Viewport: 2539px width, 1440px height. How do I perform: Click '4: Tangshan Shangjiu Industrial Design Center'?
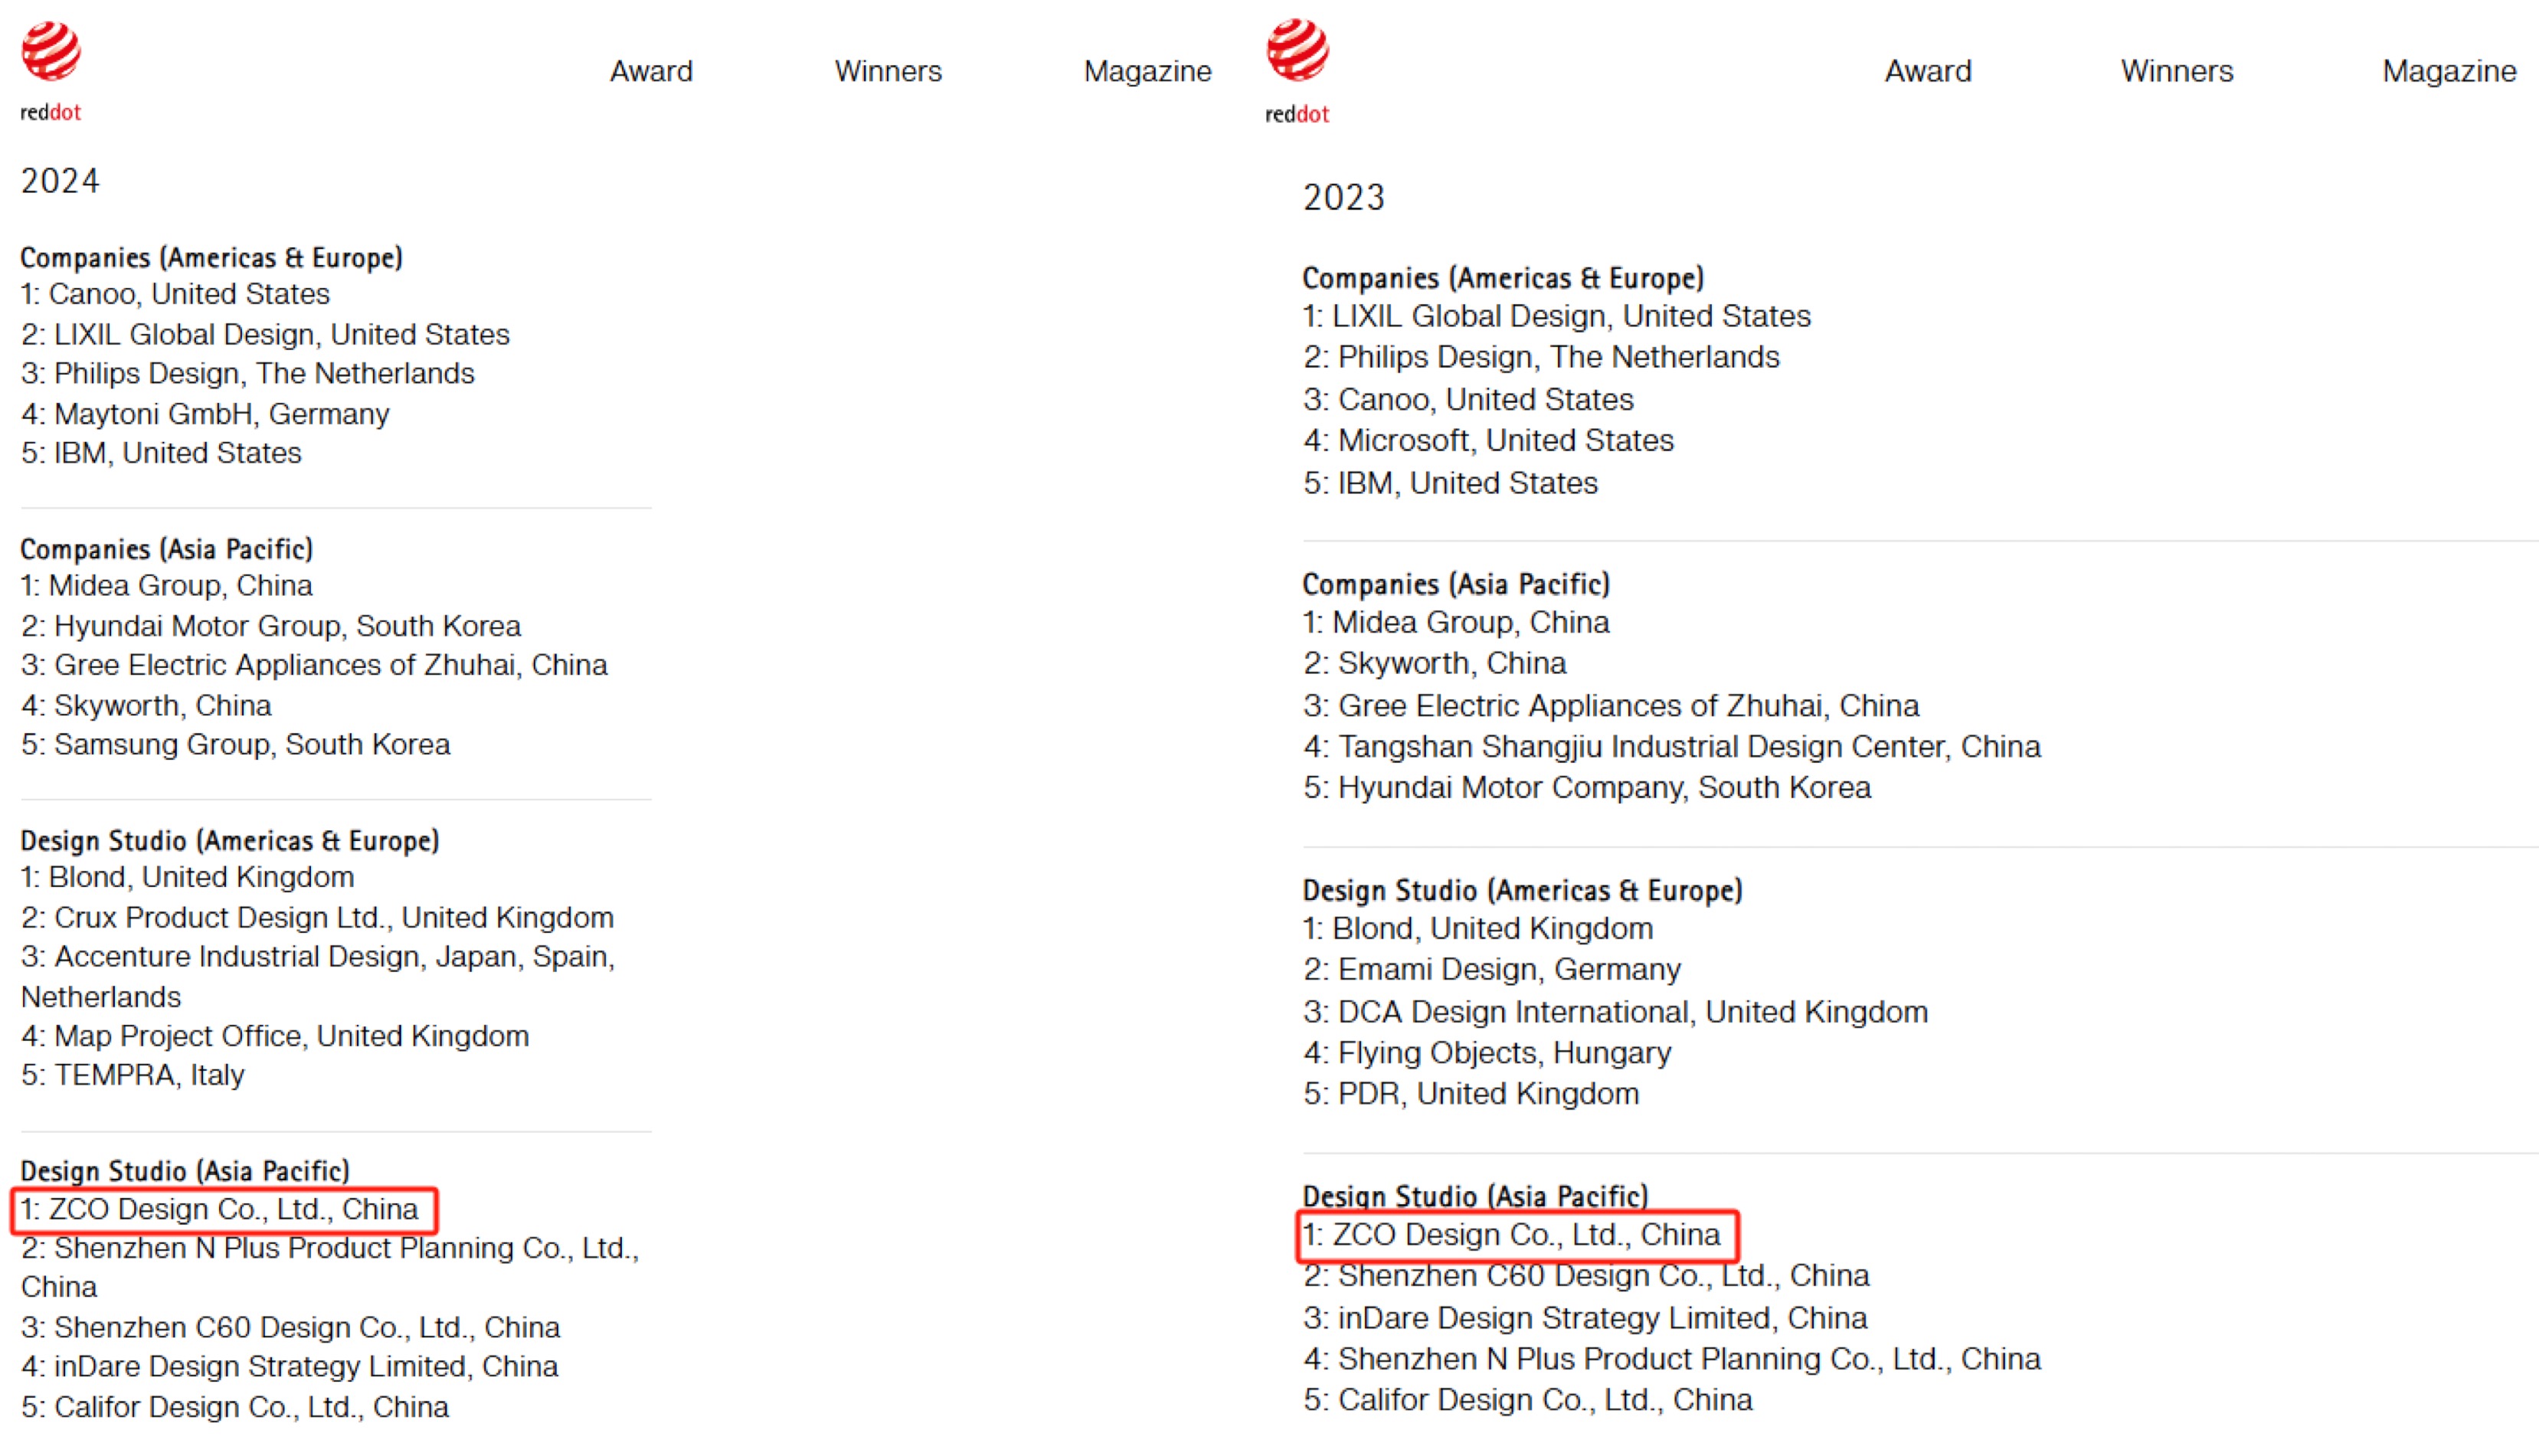(x=1672, y=746)
